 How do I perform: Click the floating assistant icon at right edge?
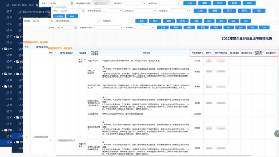pyautogui.click(x=277, y=134)
